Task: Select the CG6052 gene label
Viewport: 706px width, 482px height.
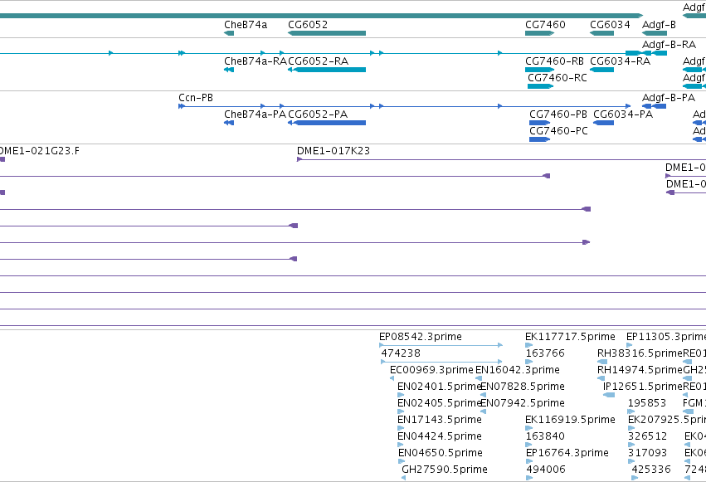Action: (308, 25)
